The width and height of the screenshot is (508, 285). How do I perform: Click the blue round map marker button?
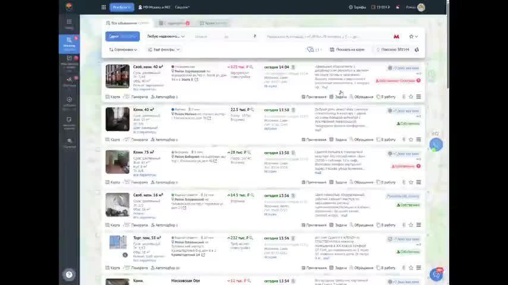(x=436, y=145)
